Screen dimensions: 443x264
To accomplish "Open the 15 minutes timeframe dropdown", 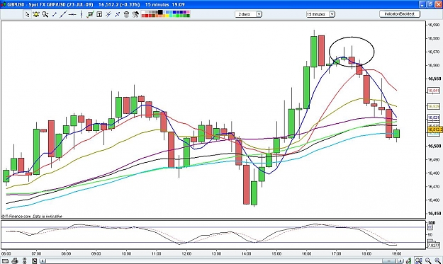I will click(x=320, y=14).
